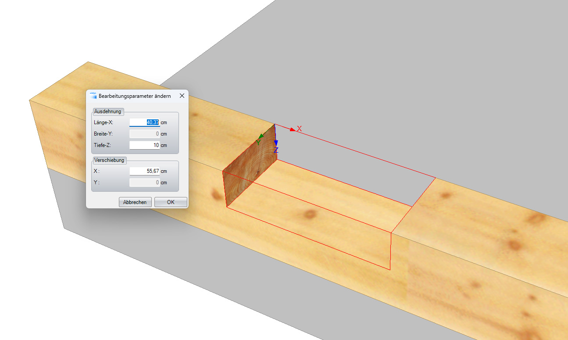Click the disabled Verschiebung Y field

[145, 183]
